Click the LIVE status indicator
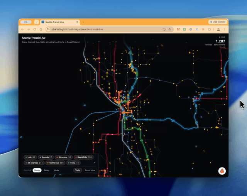This screenshot has width=247, height=196. tap(222, 37)
